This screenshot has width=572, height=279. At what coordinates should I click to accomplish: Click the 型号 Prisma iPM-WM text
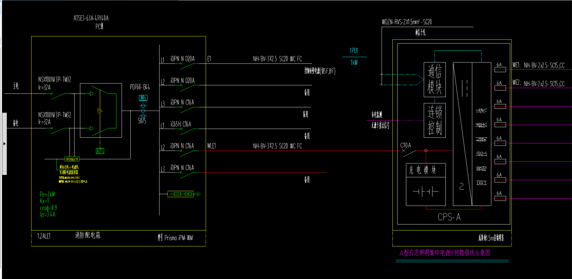[x=175, y=237]
